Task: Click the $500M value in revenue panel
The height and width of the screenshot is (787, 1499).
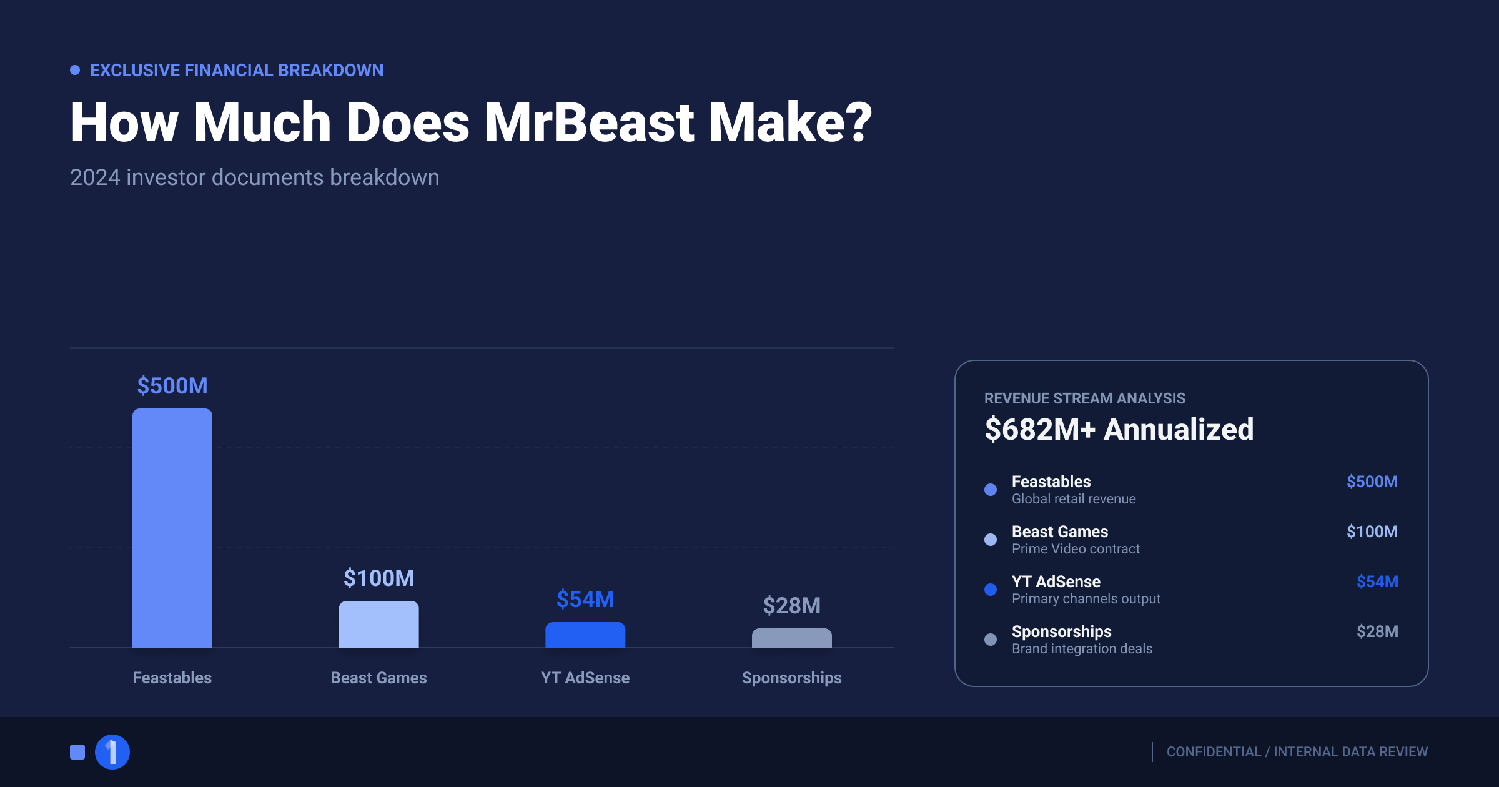Action: pyautogui.click(x=1372, y=482)
